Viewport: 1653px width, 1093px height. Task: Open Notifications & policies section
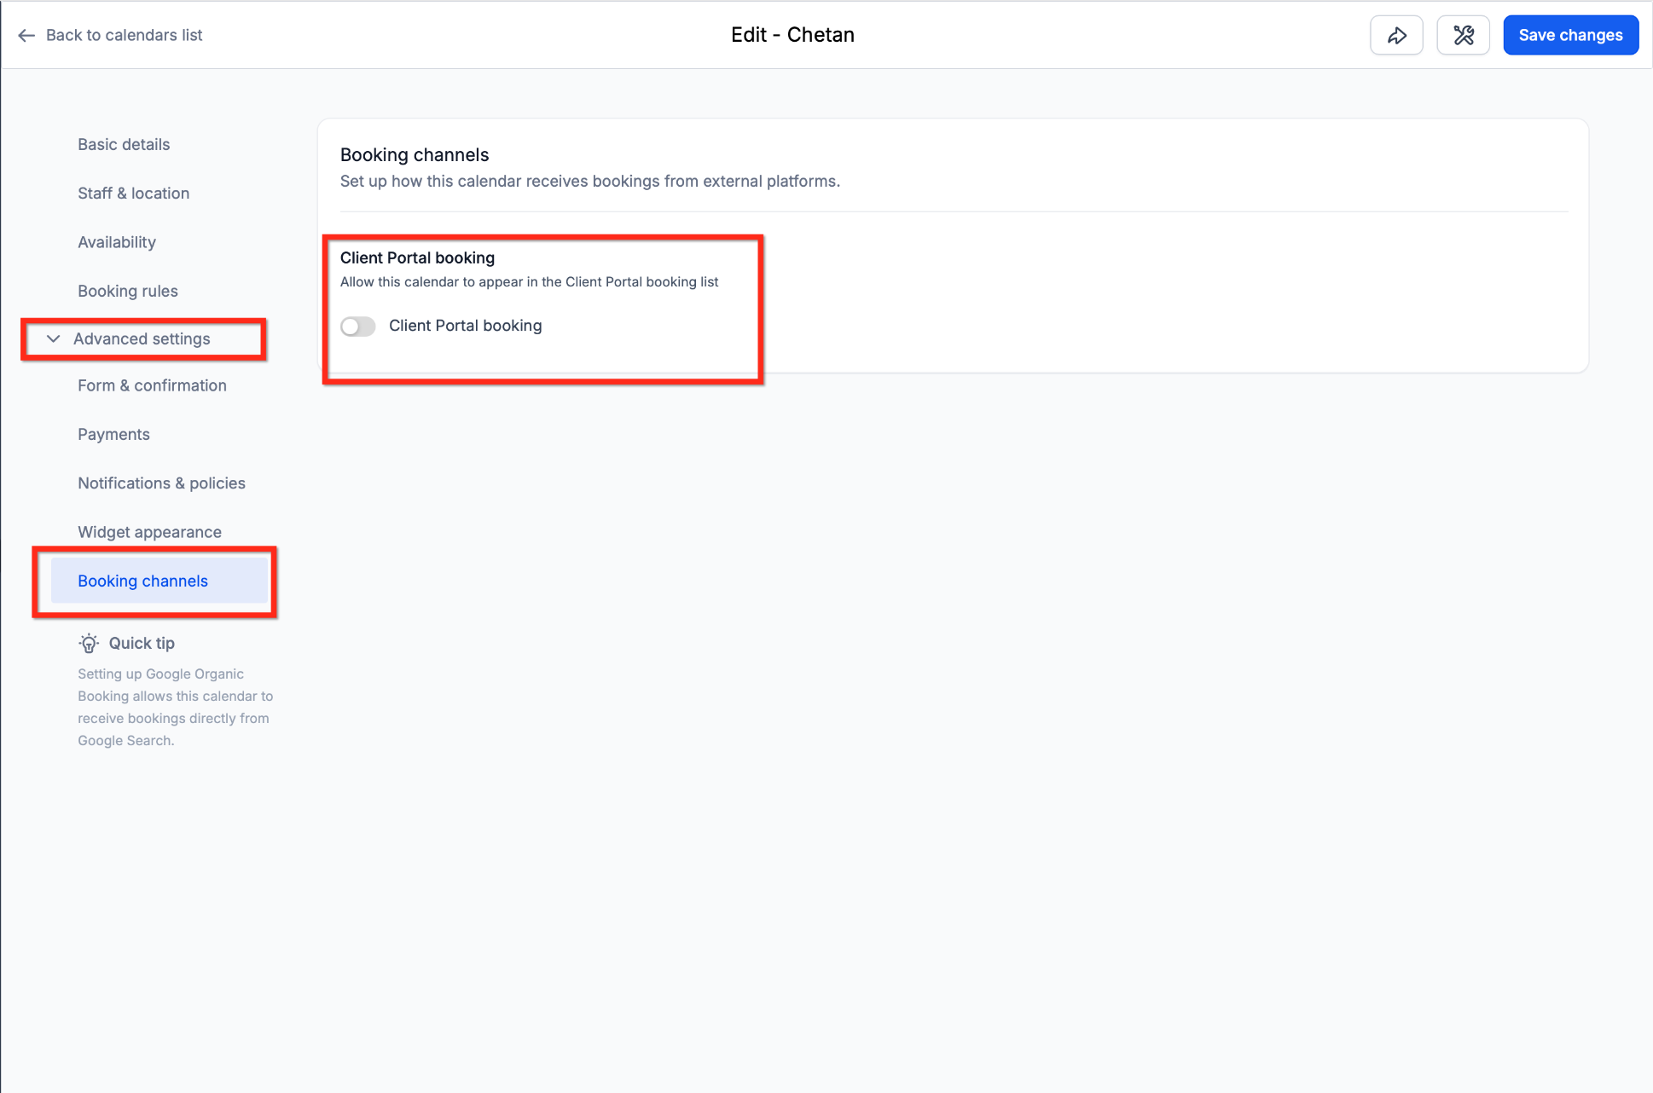pos(162,483)
